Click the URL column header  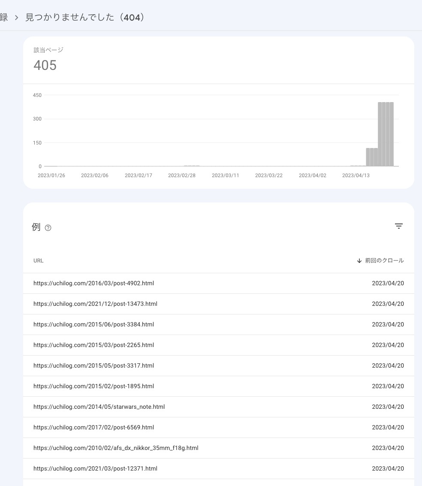(39, 261)
